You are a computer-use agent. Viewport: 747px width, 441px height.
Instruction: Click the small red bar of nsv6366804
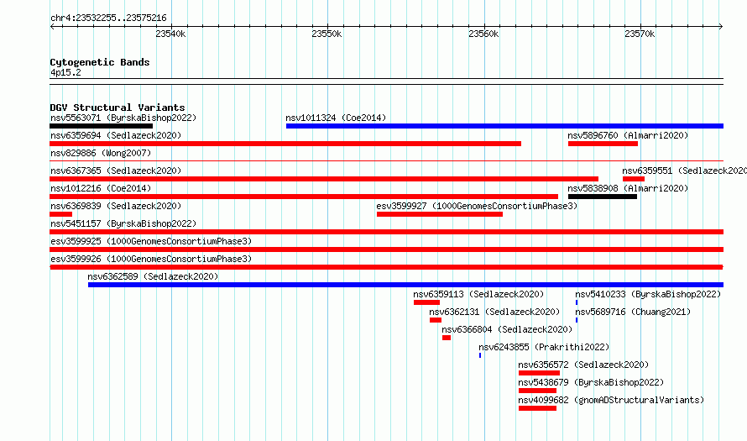pyautogui.click(x=447, y=338)
